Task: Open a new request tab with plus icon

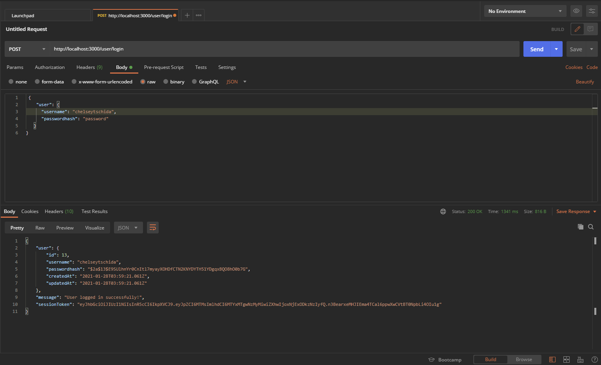Action: click(187, 15)
